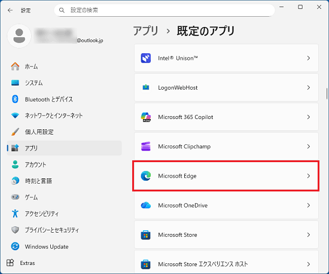Click the Microsoft Edge icon
The image size is (329, 274).
click(145, 176)
